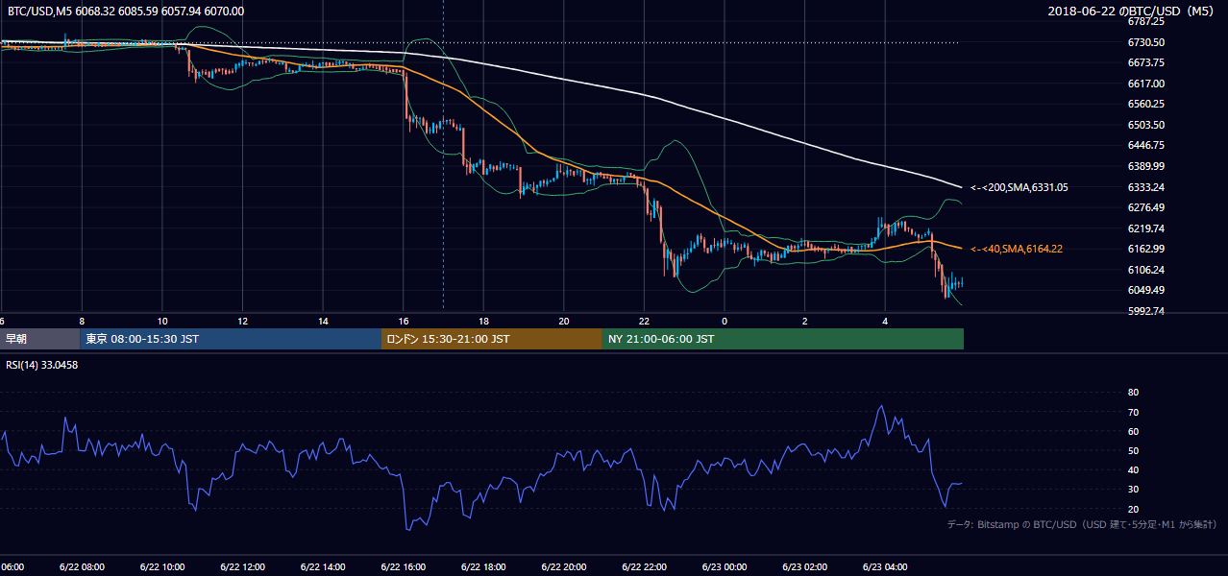Click RSI scale value 60

[1133, 431]
